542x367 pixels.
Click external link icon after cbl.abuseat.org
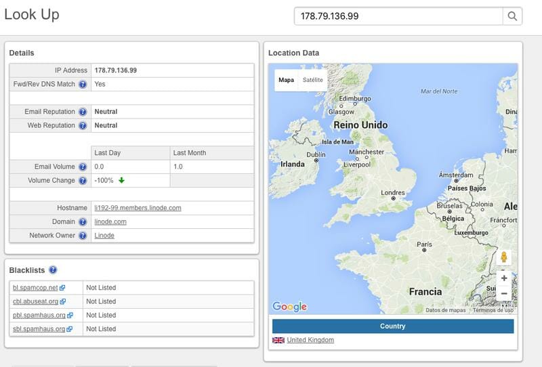tap(62, 302)
